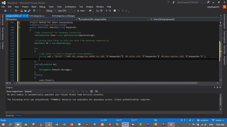Open the Server Explorer side tab

[x=2, y=34]
